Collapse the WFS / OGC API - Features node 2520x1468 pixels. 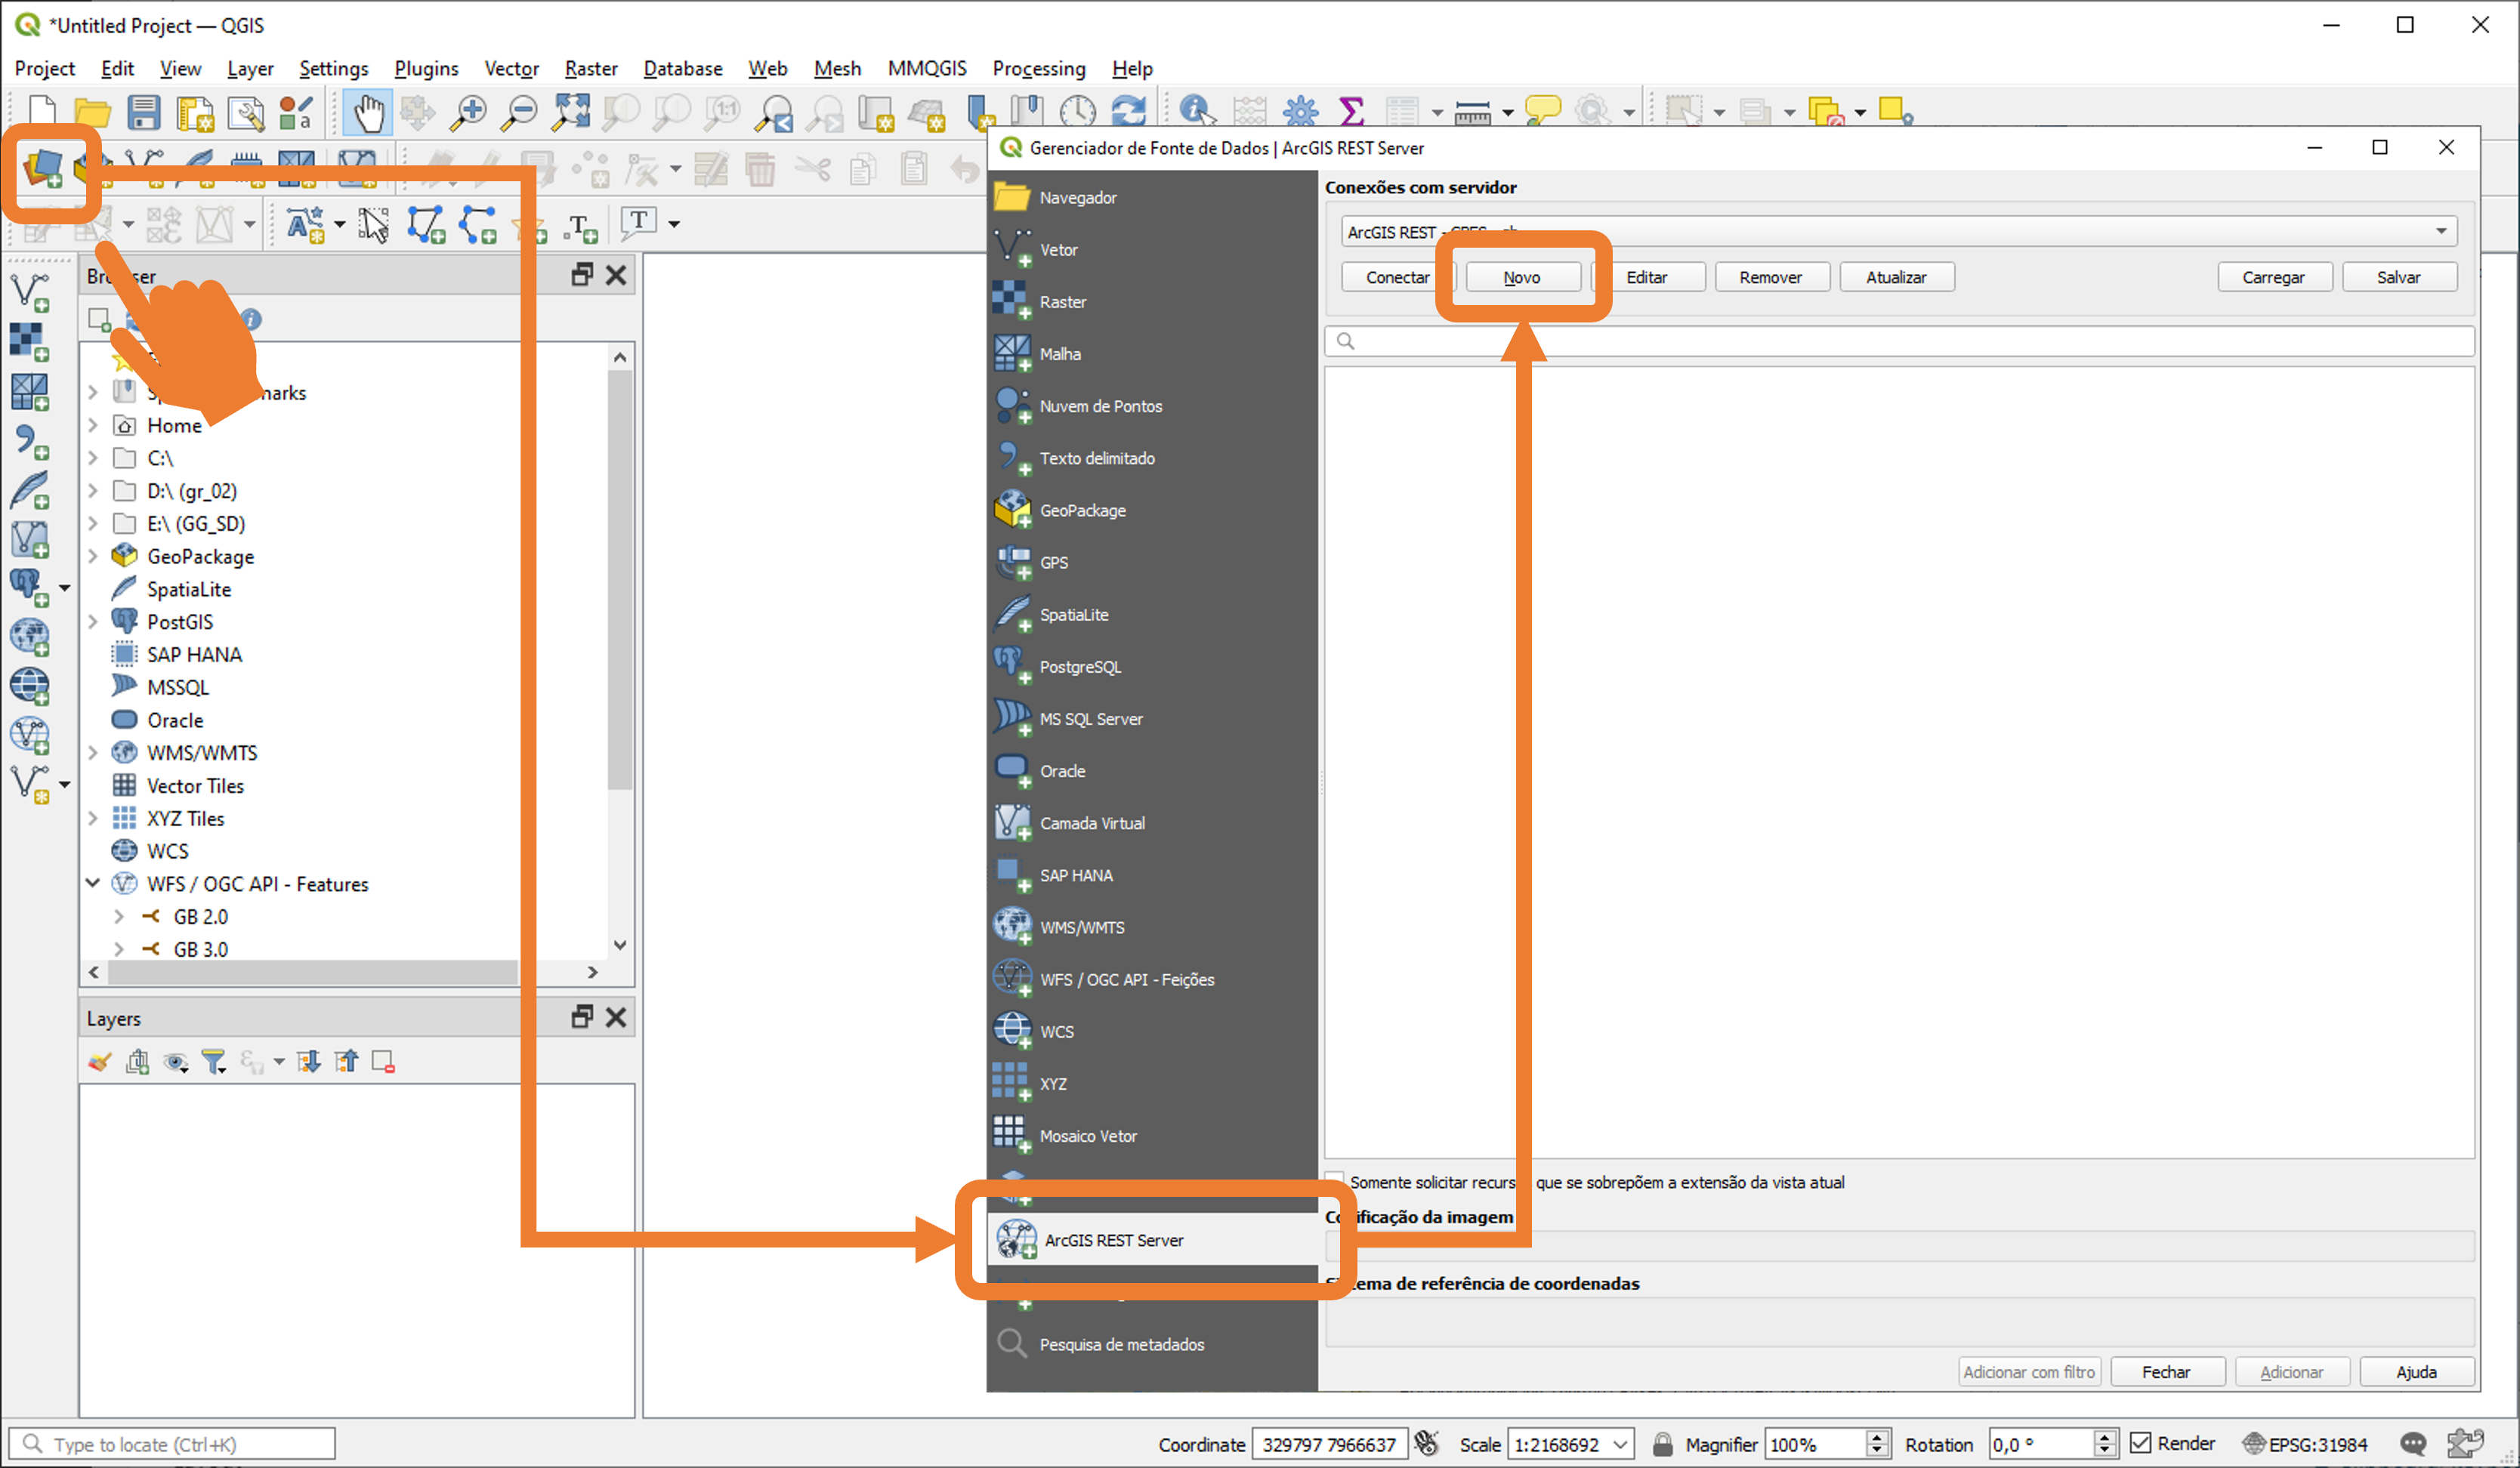coord(93,884)
